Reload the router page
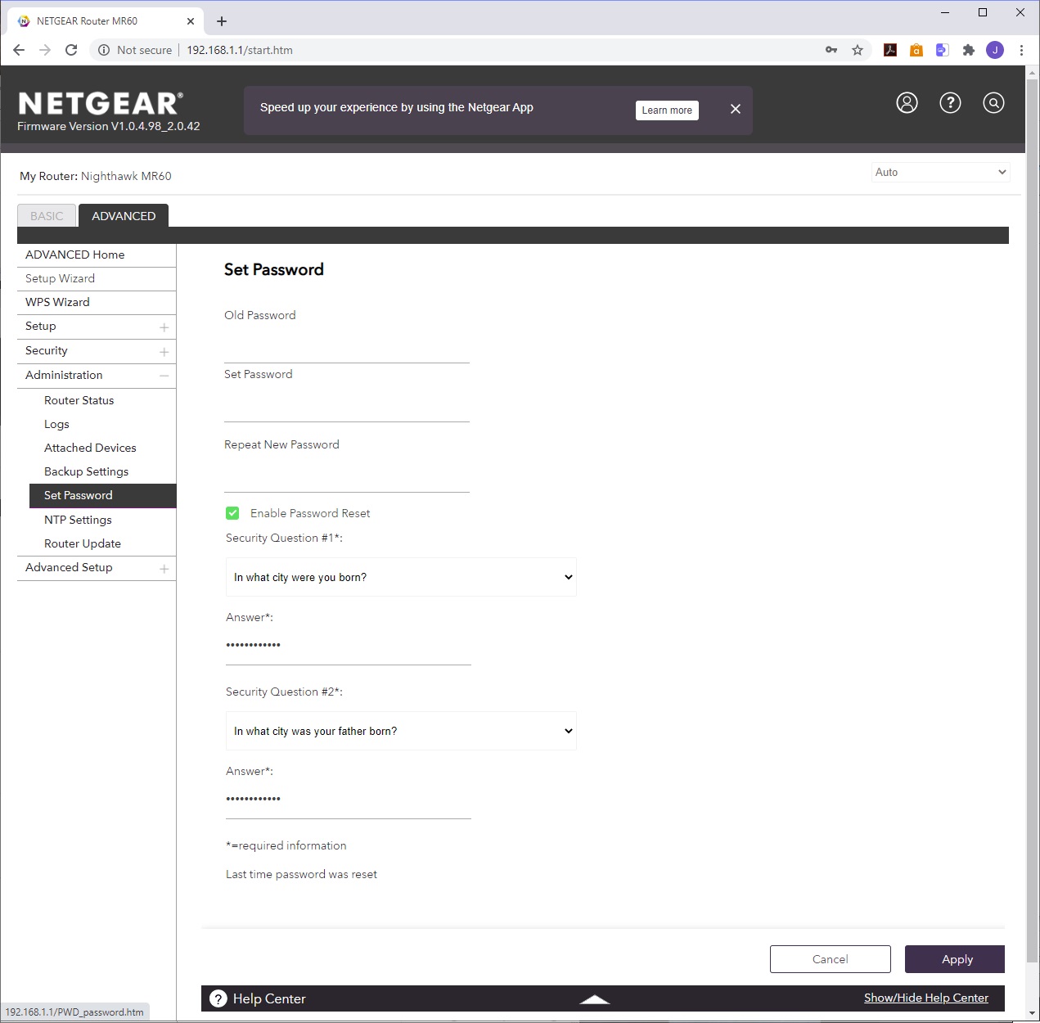This screenshot has width=1040, height=1023. tap(71, 50)
